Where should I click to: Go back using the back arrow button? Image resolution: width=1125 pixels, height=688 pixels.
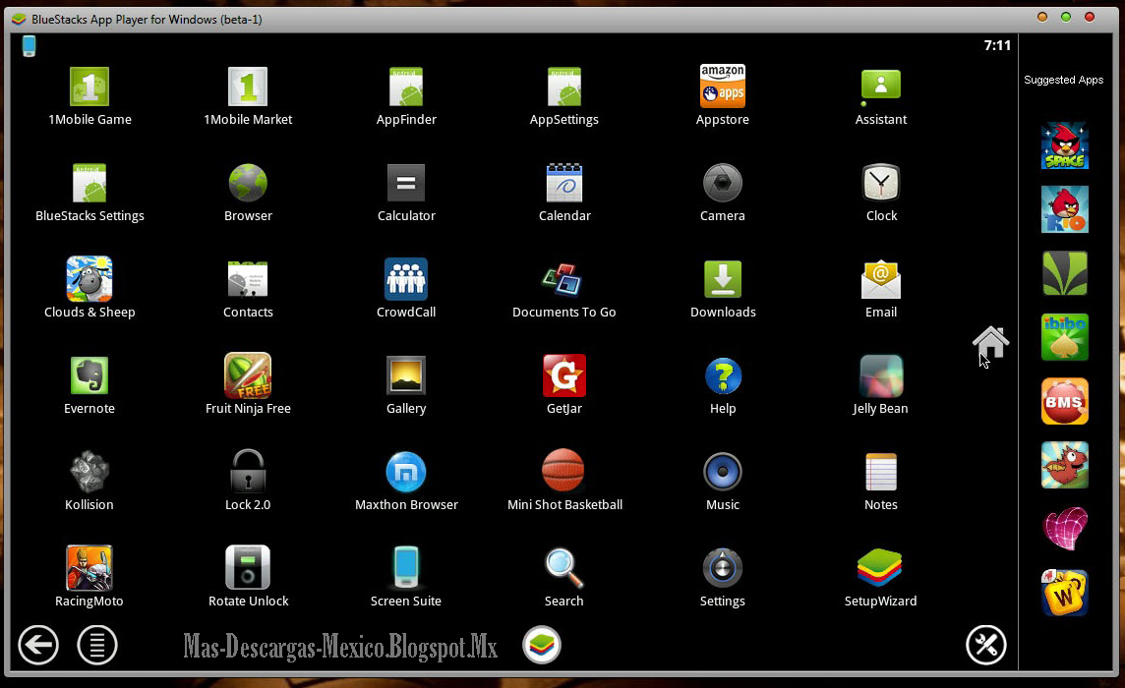pos(38,645)
